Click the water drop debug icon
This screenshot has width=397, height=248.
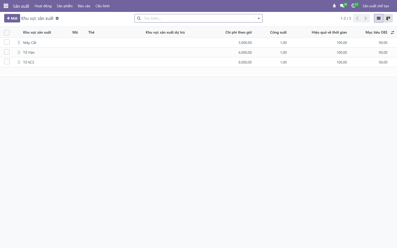click(x=334, y=6)
